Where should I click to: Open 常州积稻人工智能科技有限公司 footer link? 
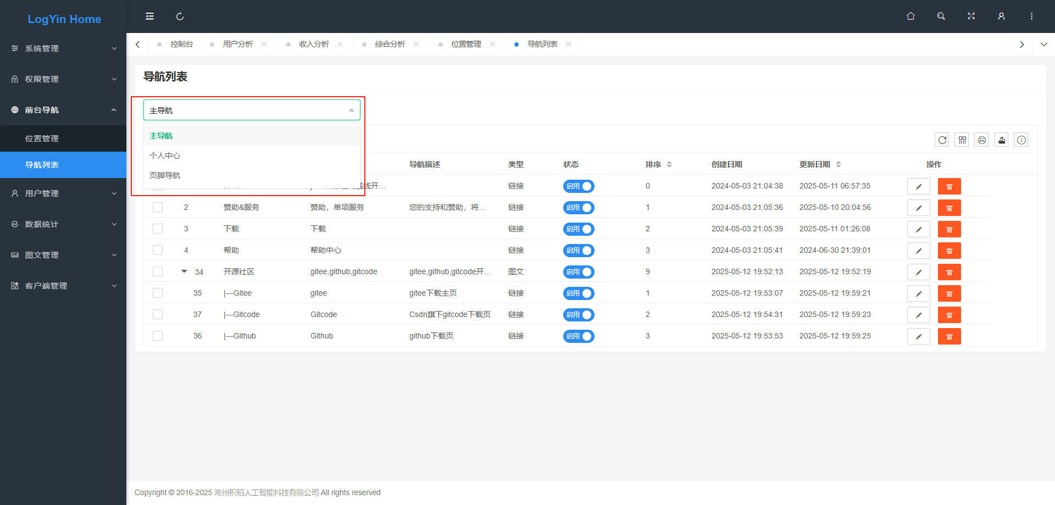point(266,492)
